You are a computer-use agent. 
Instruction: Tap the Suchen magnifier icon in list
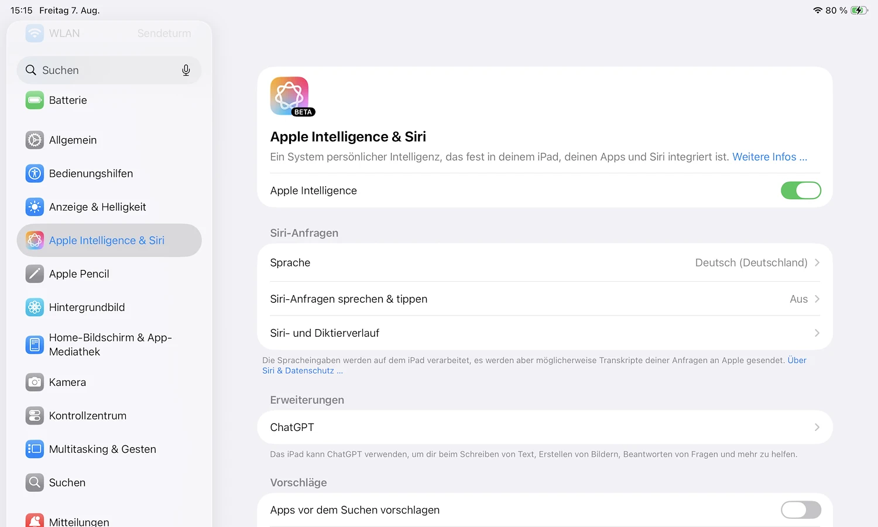(35, 482)
